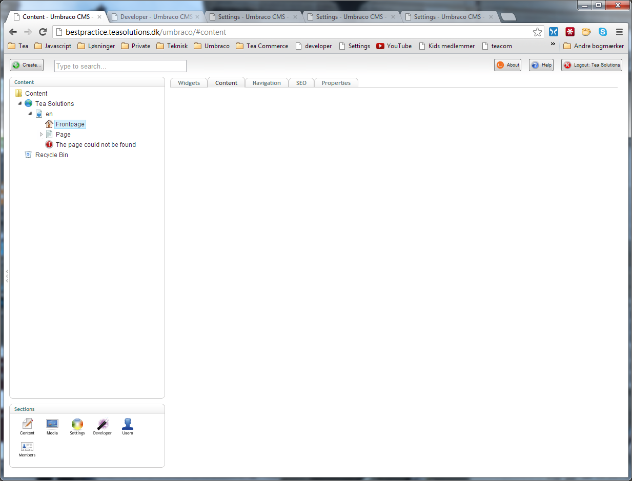Click the Content folder icon in tree

19,93
